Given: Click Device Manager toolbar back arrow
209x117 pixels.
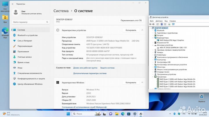Looking at the screenshot, I should pos(150,24).
